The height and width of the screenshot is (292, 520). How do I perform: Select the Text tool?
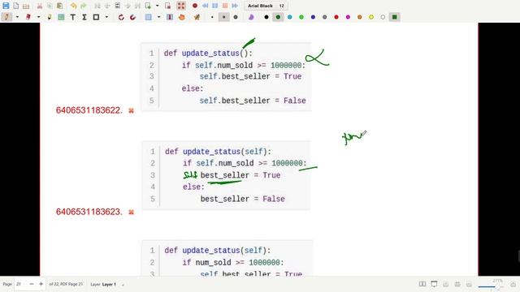tap(72, 17)
